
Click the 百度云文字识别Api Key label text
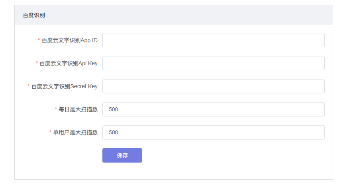(x=69, y=63)
